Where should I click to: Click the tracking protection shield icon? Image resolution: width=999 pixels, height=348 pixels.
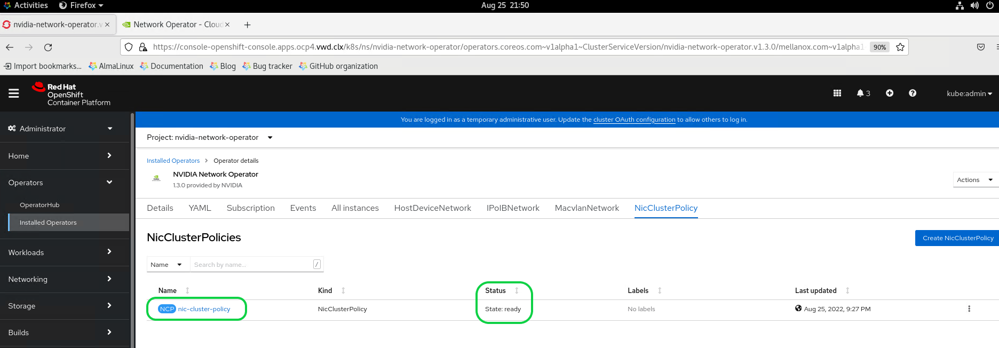[x=129, y=47]
